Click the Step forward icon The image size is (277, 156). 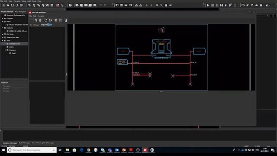[222, 5]
